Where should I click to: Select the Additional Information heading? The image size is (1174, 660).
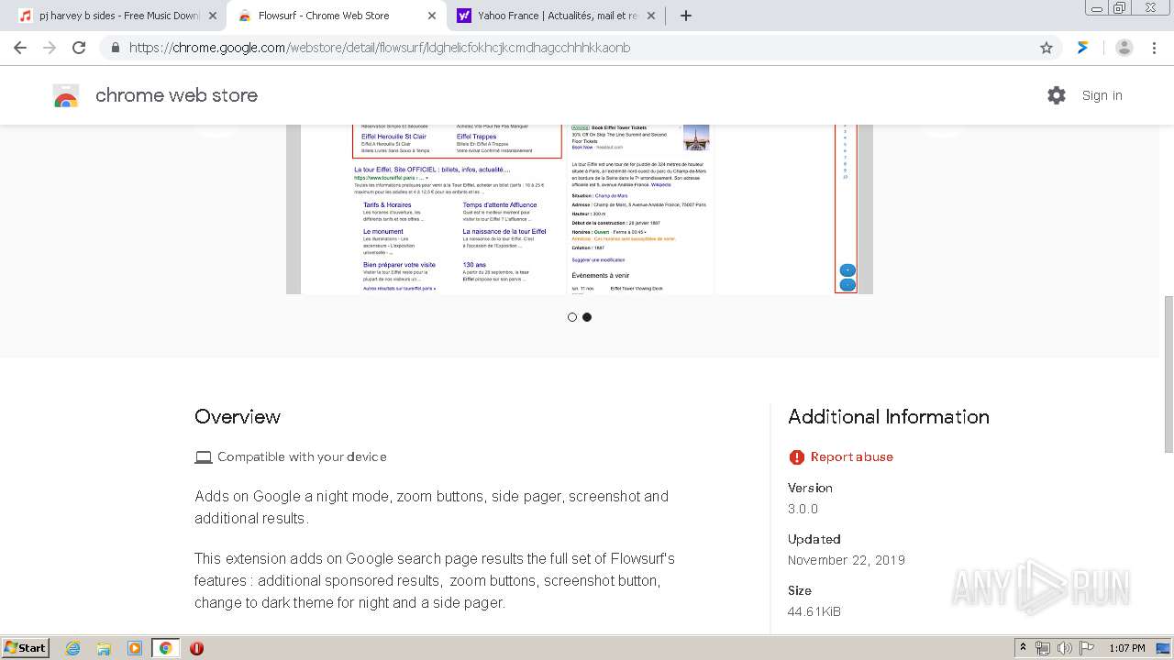pos(889,416)
